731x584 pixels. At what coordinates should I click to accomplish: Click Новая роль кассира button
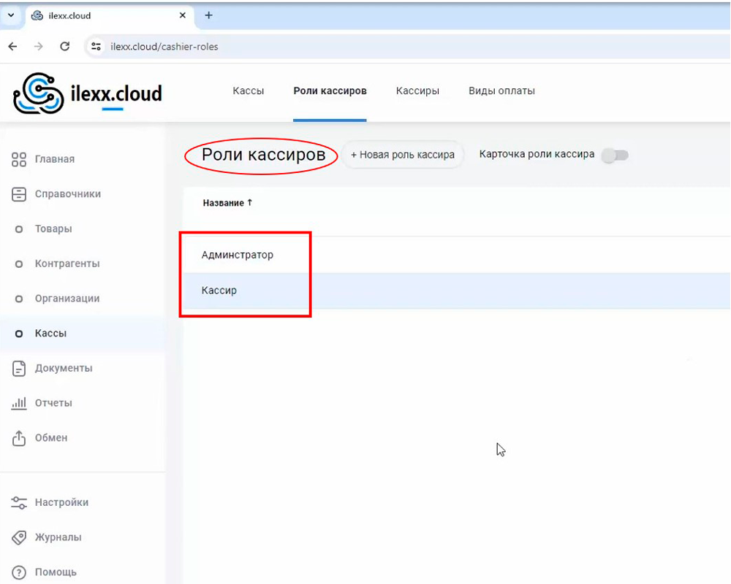click(403, 155)
